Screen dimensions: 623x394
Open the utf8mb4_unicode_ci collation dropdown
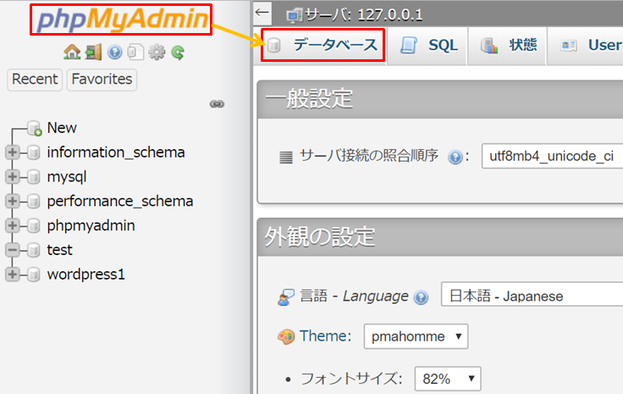click(x=552, y=156)
